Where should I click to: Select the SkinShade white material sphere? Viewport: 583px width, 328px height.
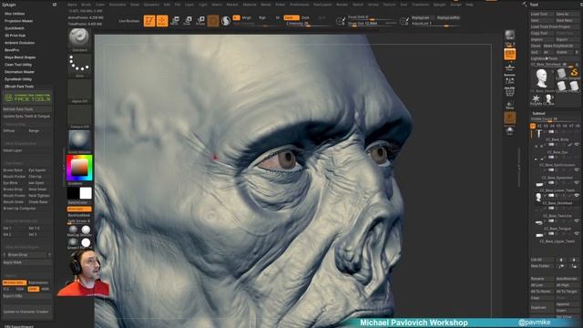click(x=86, y=230)
